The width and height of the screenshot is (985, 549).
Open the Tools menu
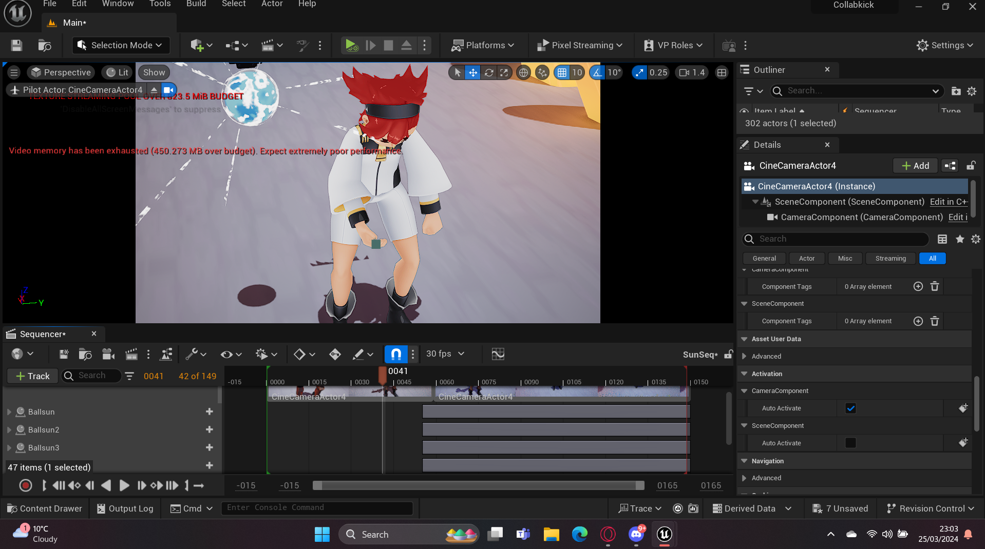coord(160,4)
